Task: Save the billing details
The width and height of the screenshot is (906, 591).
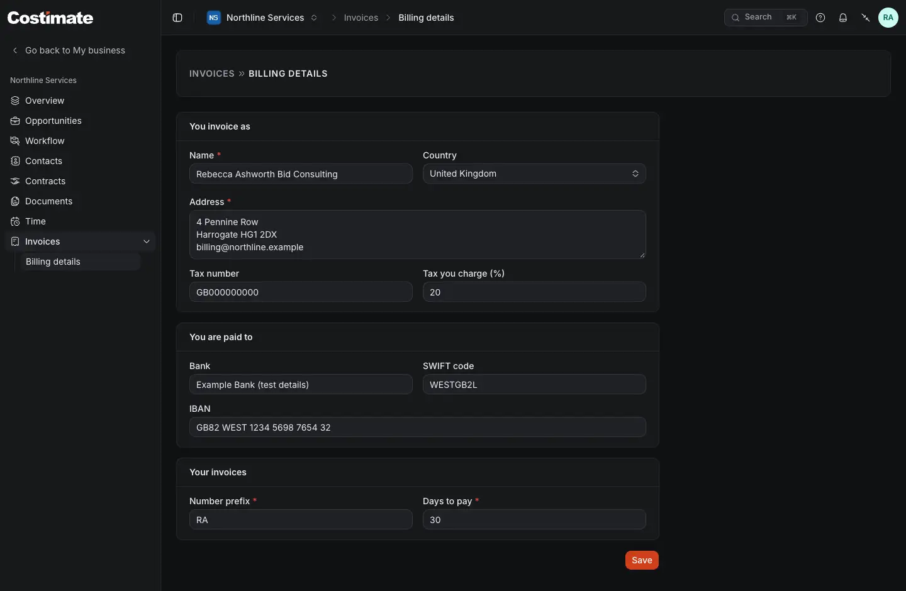Action: coord(642,560)
